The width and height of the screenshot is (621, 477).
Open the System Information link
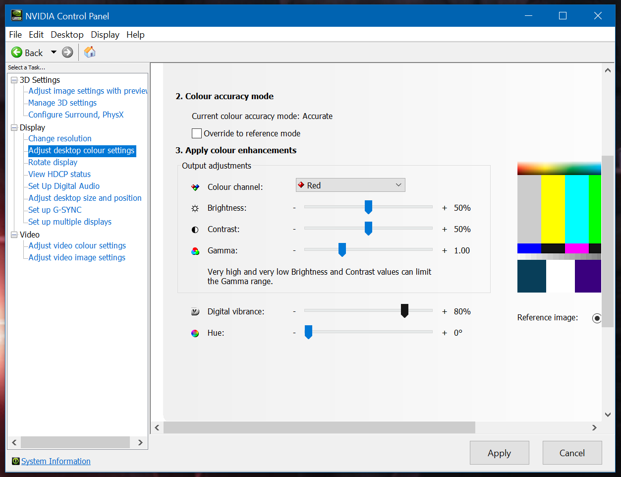click(56, 461)
